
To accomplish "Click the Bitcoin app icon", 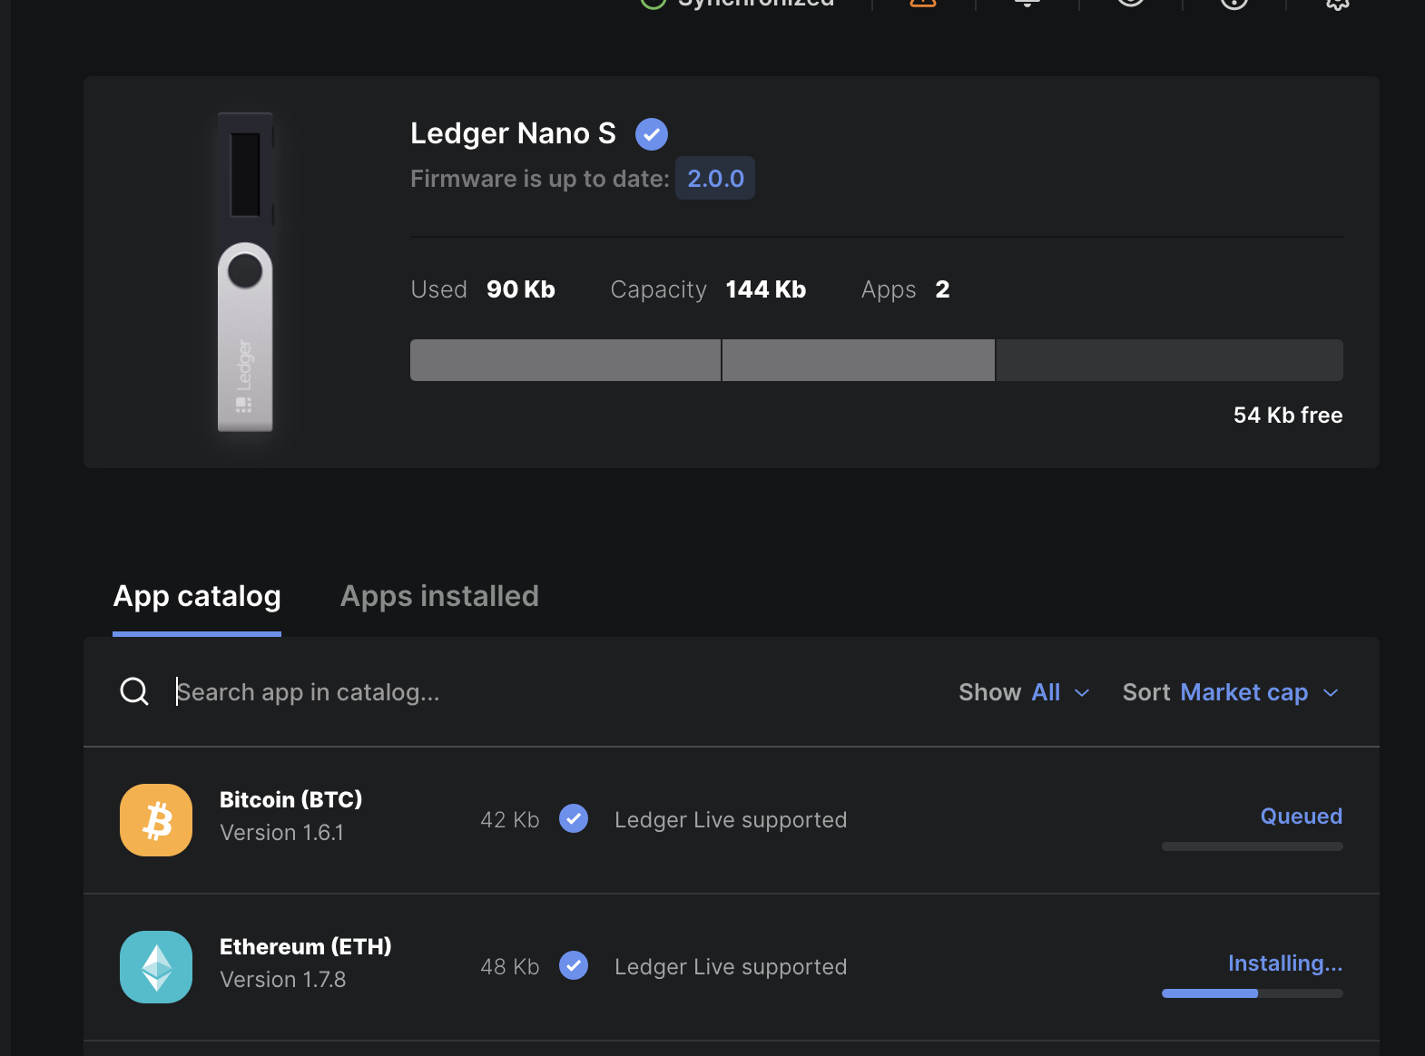I will click(x=156, y=820).
